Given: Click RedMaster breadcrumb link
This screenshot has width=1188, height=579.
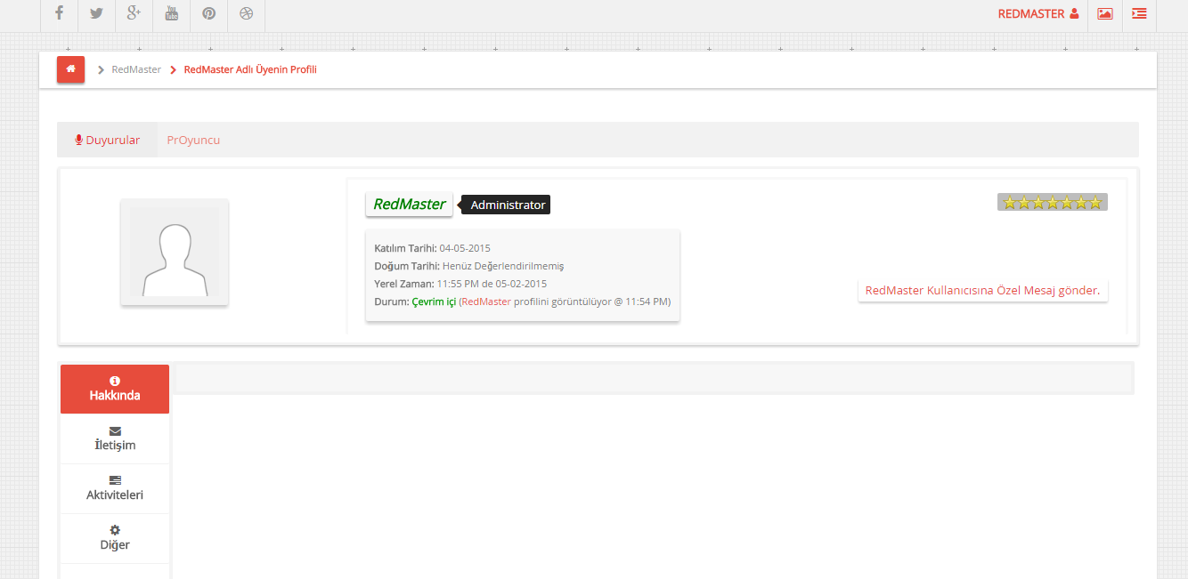Looking at the screenshot, I should tap(136, 69).
